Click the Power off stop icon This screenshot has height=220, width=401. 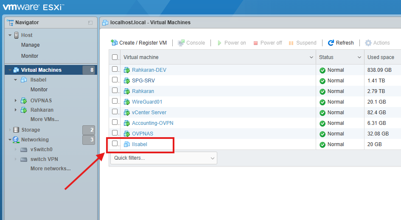pyautogui.click(x=255, y=43)
